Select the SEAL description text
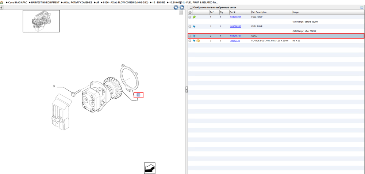This screenshot has width=365, height=174. click(x=254, y=36)
